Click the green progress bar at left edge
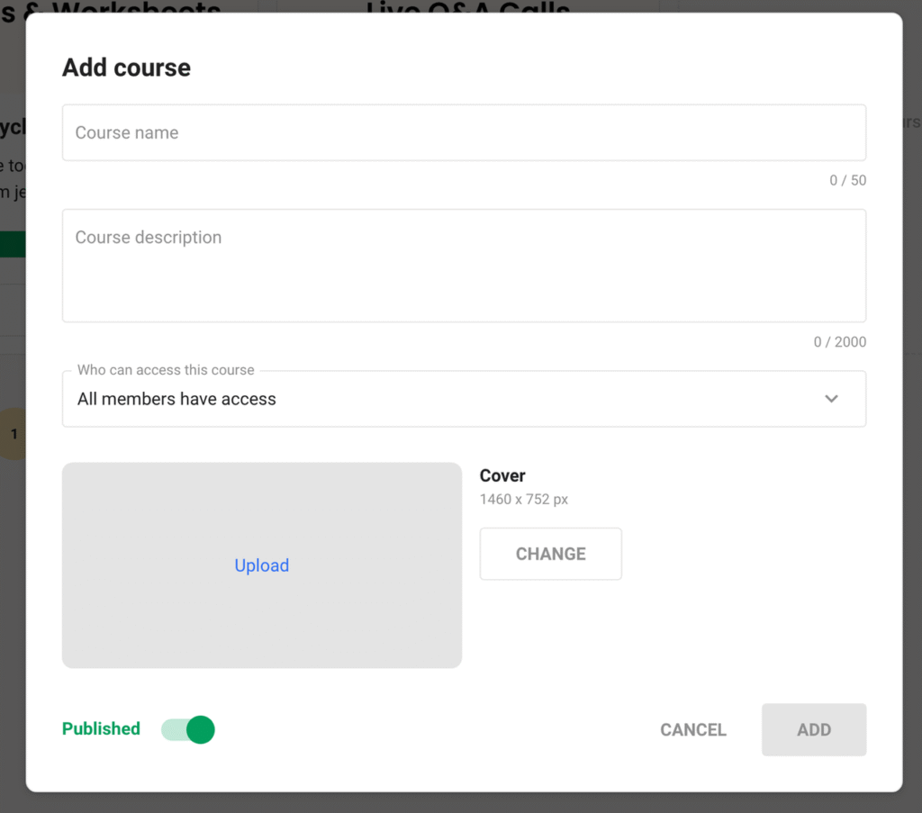Viewport: 922px width, 813px height. pos(13,244)
